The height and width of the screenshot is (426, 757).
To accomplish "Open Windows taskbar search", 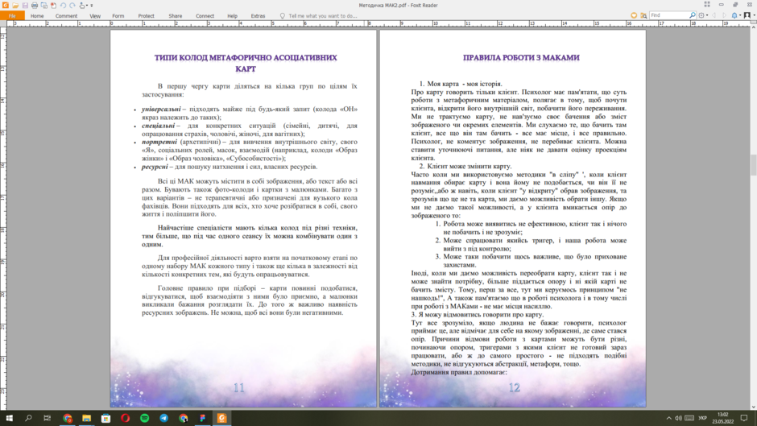I will [x=28, y=418].
